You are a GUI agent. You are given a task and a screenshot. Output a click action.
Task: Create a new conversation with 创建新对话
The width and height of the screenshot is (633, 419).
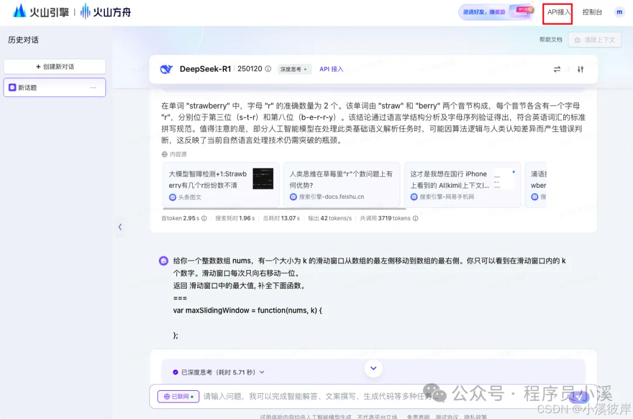click(x=55, y=66)
